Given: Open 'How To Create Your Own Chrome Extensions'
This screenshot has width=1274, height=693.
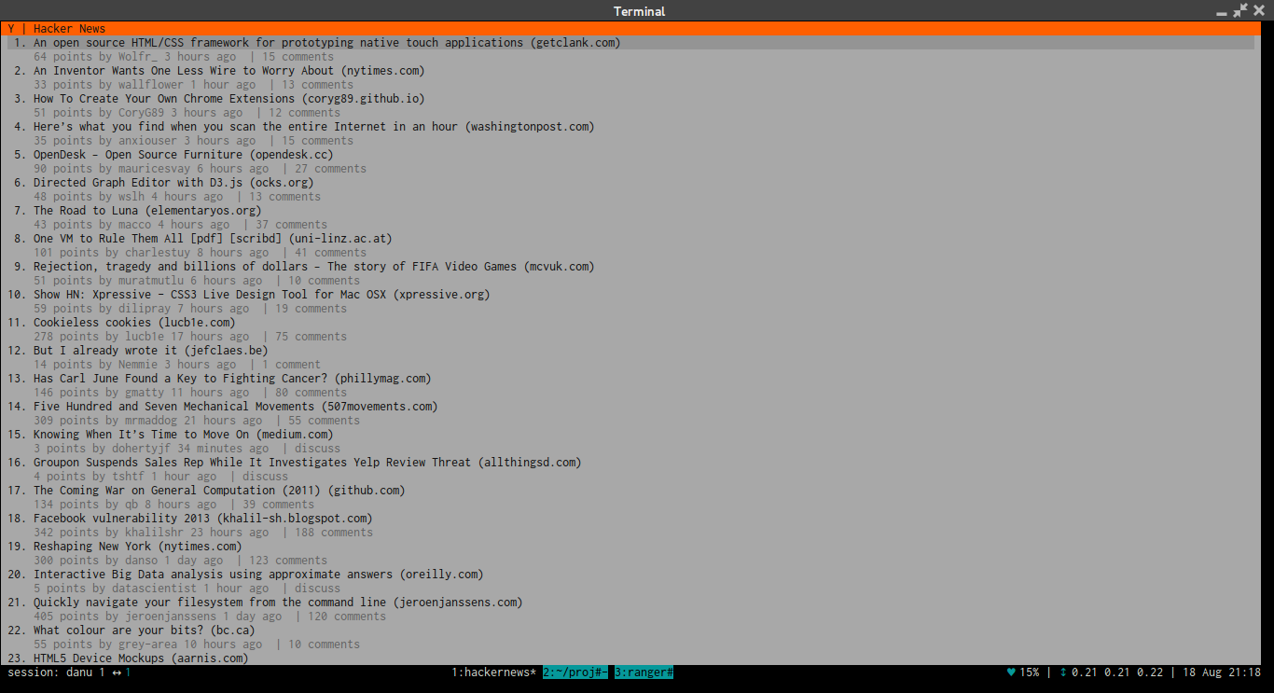Looking at the screenshot, I should pos(228,99).
